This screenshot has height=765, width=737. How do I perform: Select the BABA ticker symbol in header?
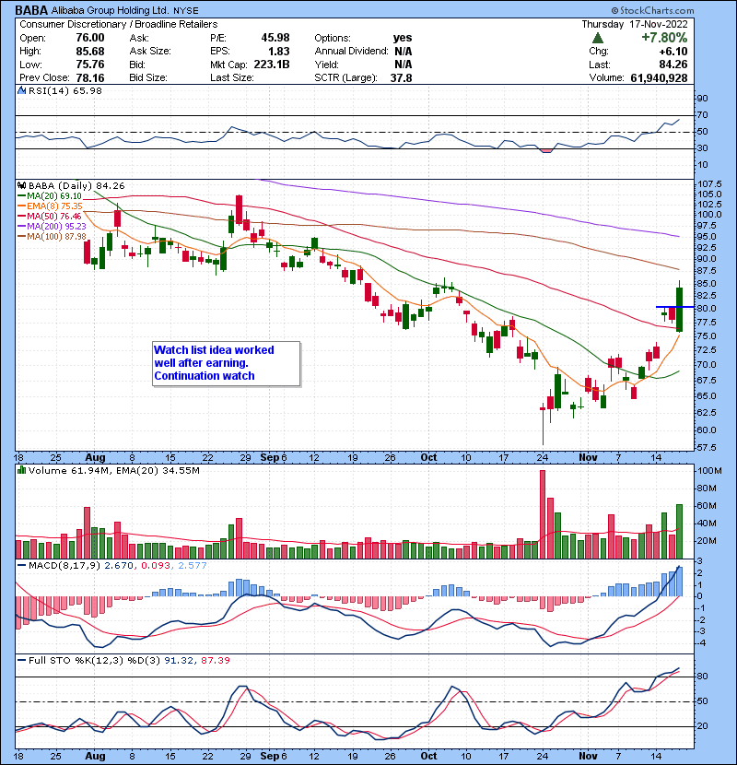click(x=31, y=10)
